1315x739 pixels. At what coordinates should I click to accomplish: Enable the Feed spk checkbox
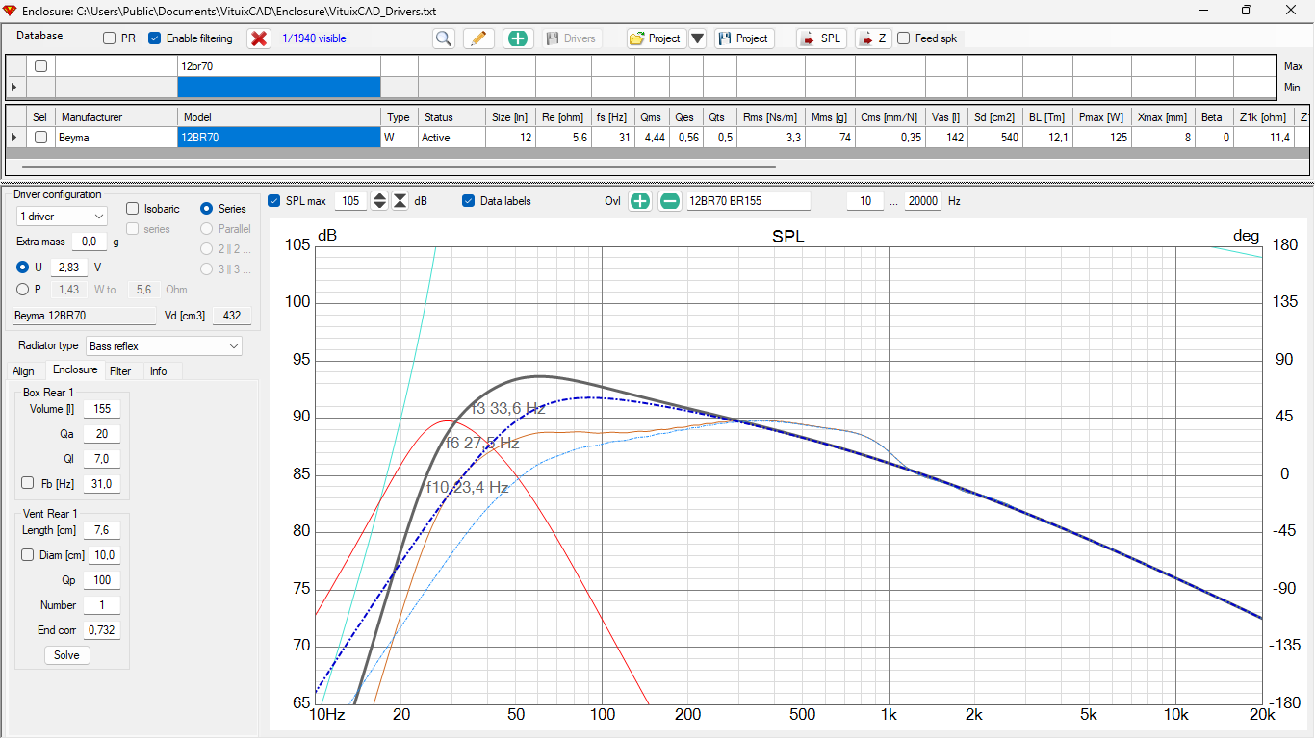[904, 38]
